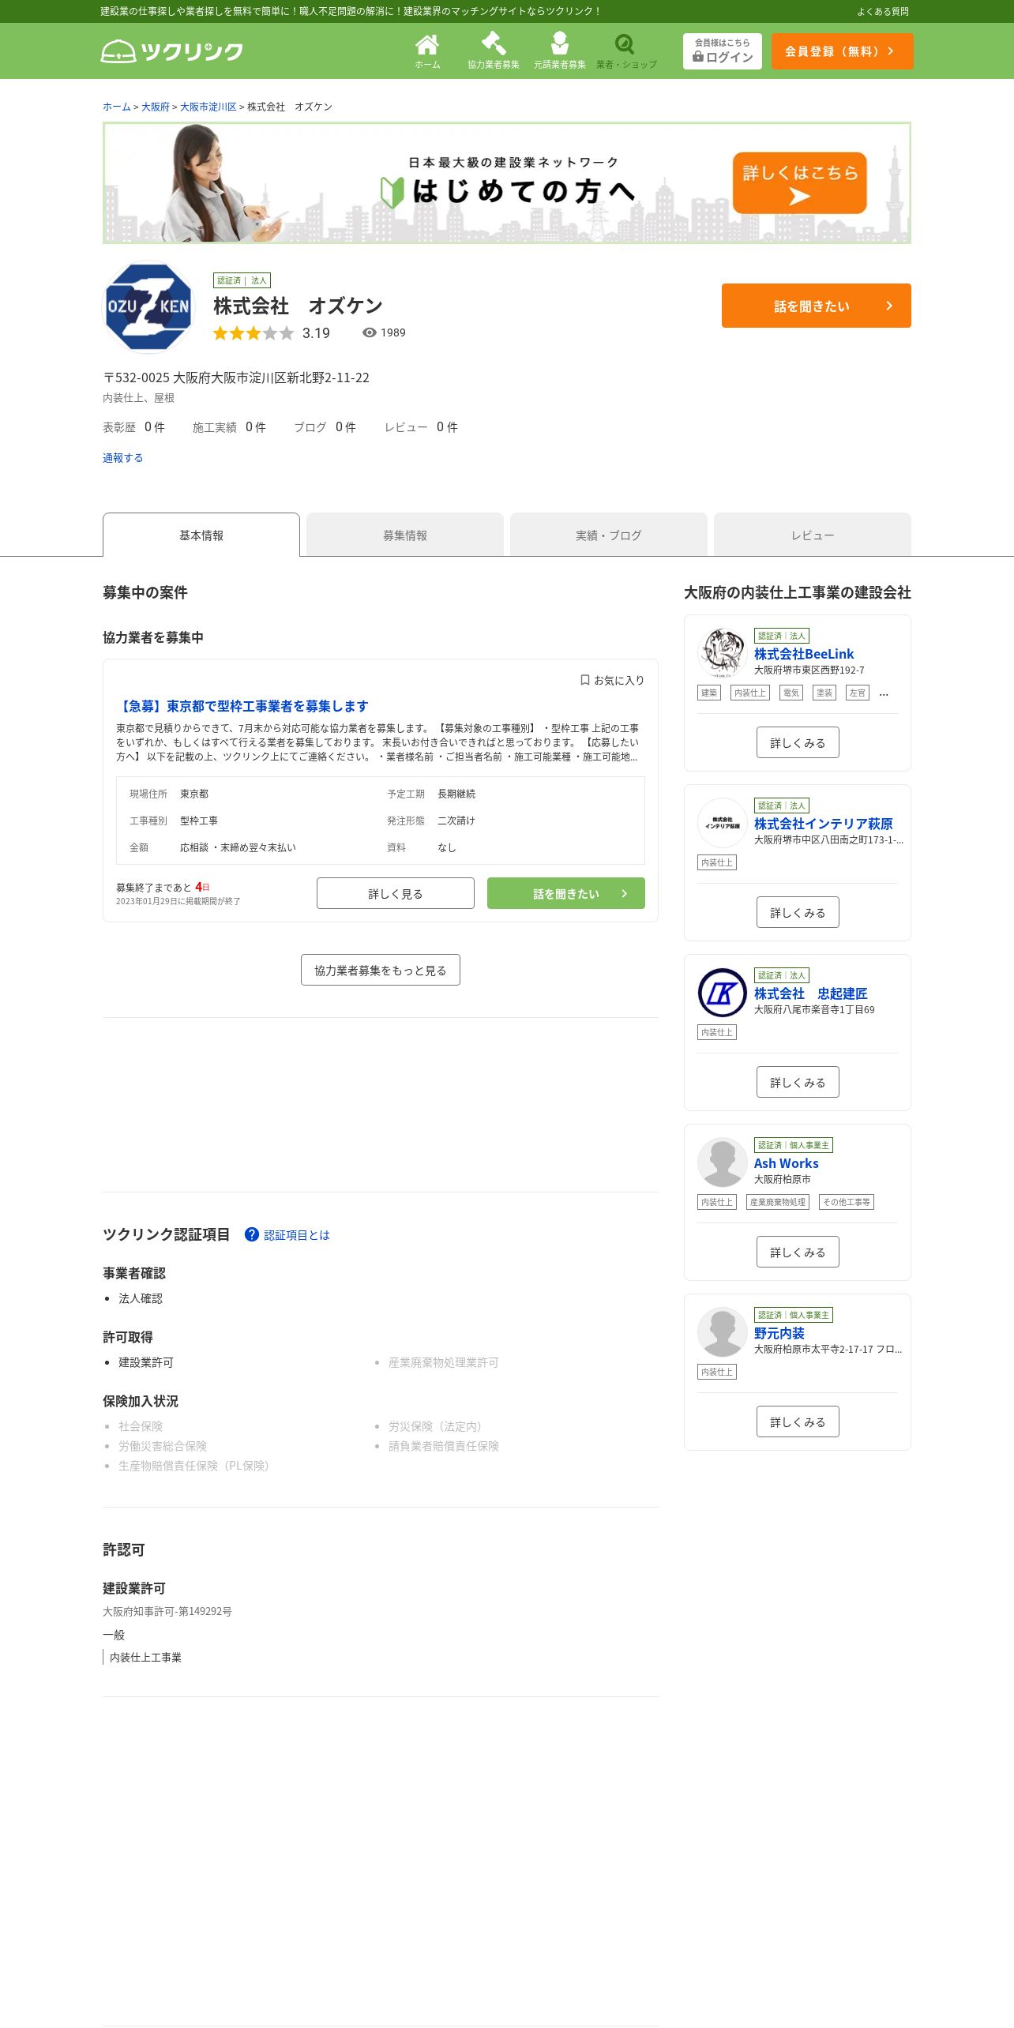Viewport: 1014px width, 2028px height.
Task: Click BeeLink 建築 tag
Action: point(709,693)
